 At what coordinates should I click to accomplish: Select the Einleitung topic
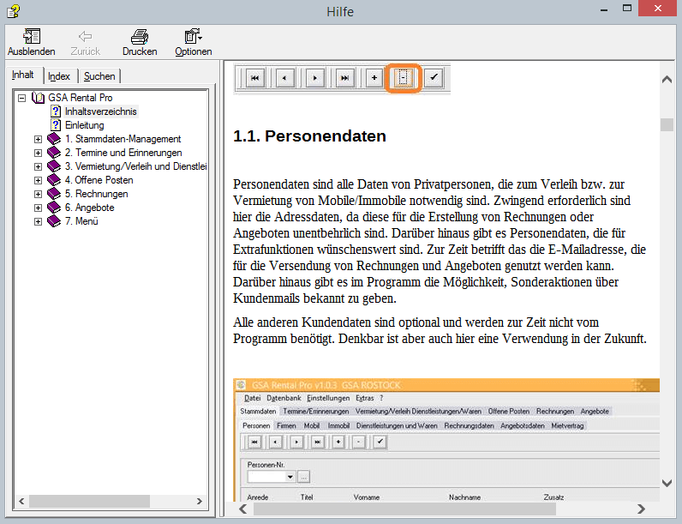pyautogui.click(x=84, y=125)
